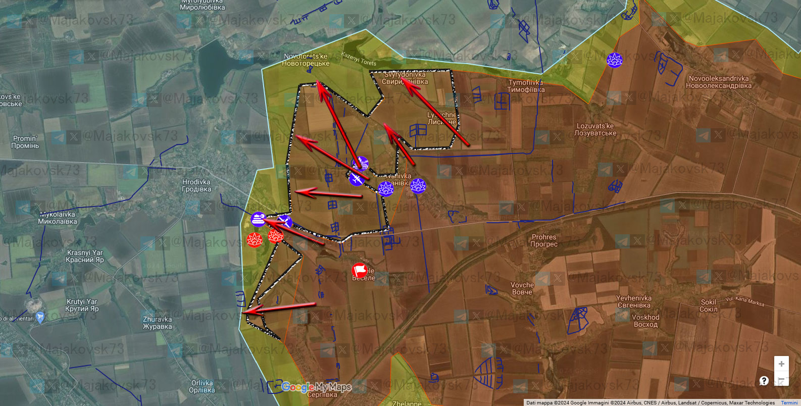Click the Svyrydonivka village label

click(x=405, y=78)
